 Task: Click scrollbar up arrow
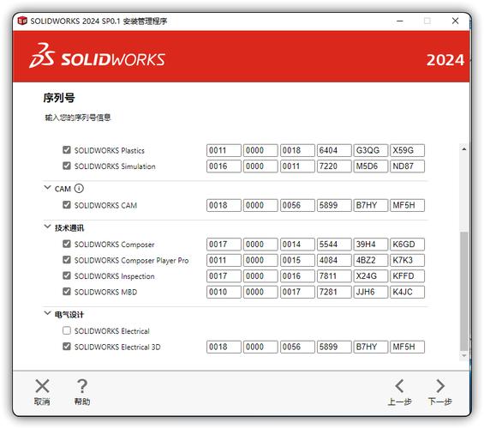coord(464,149)
